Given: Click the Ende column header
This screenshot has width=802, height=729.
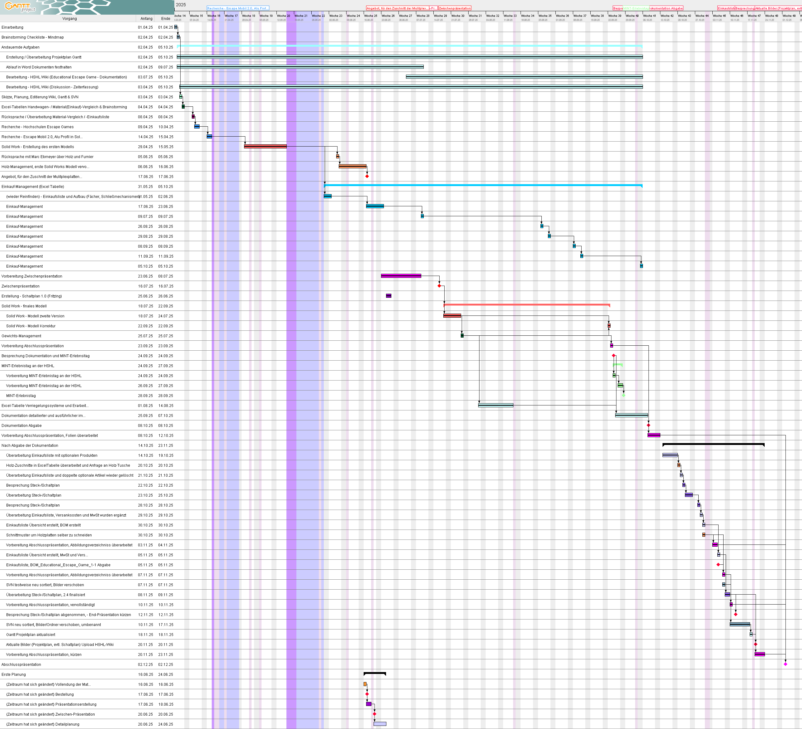Looking at the screenshot, I should 166,19.
